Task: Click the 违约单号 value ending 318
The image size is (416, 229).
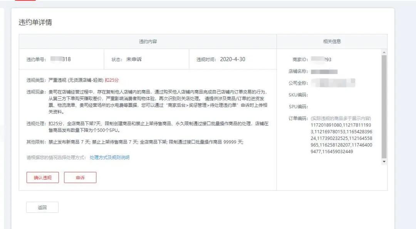Action: click(61, 59)
